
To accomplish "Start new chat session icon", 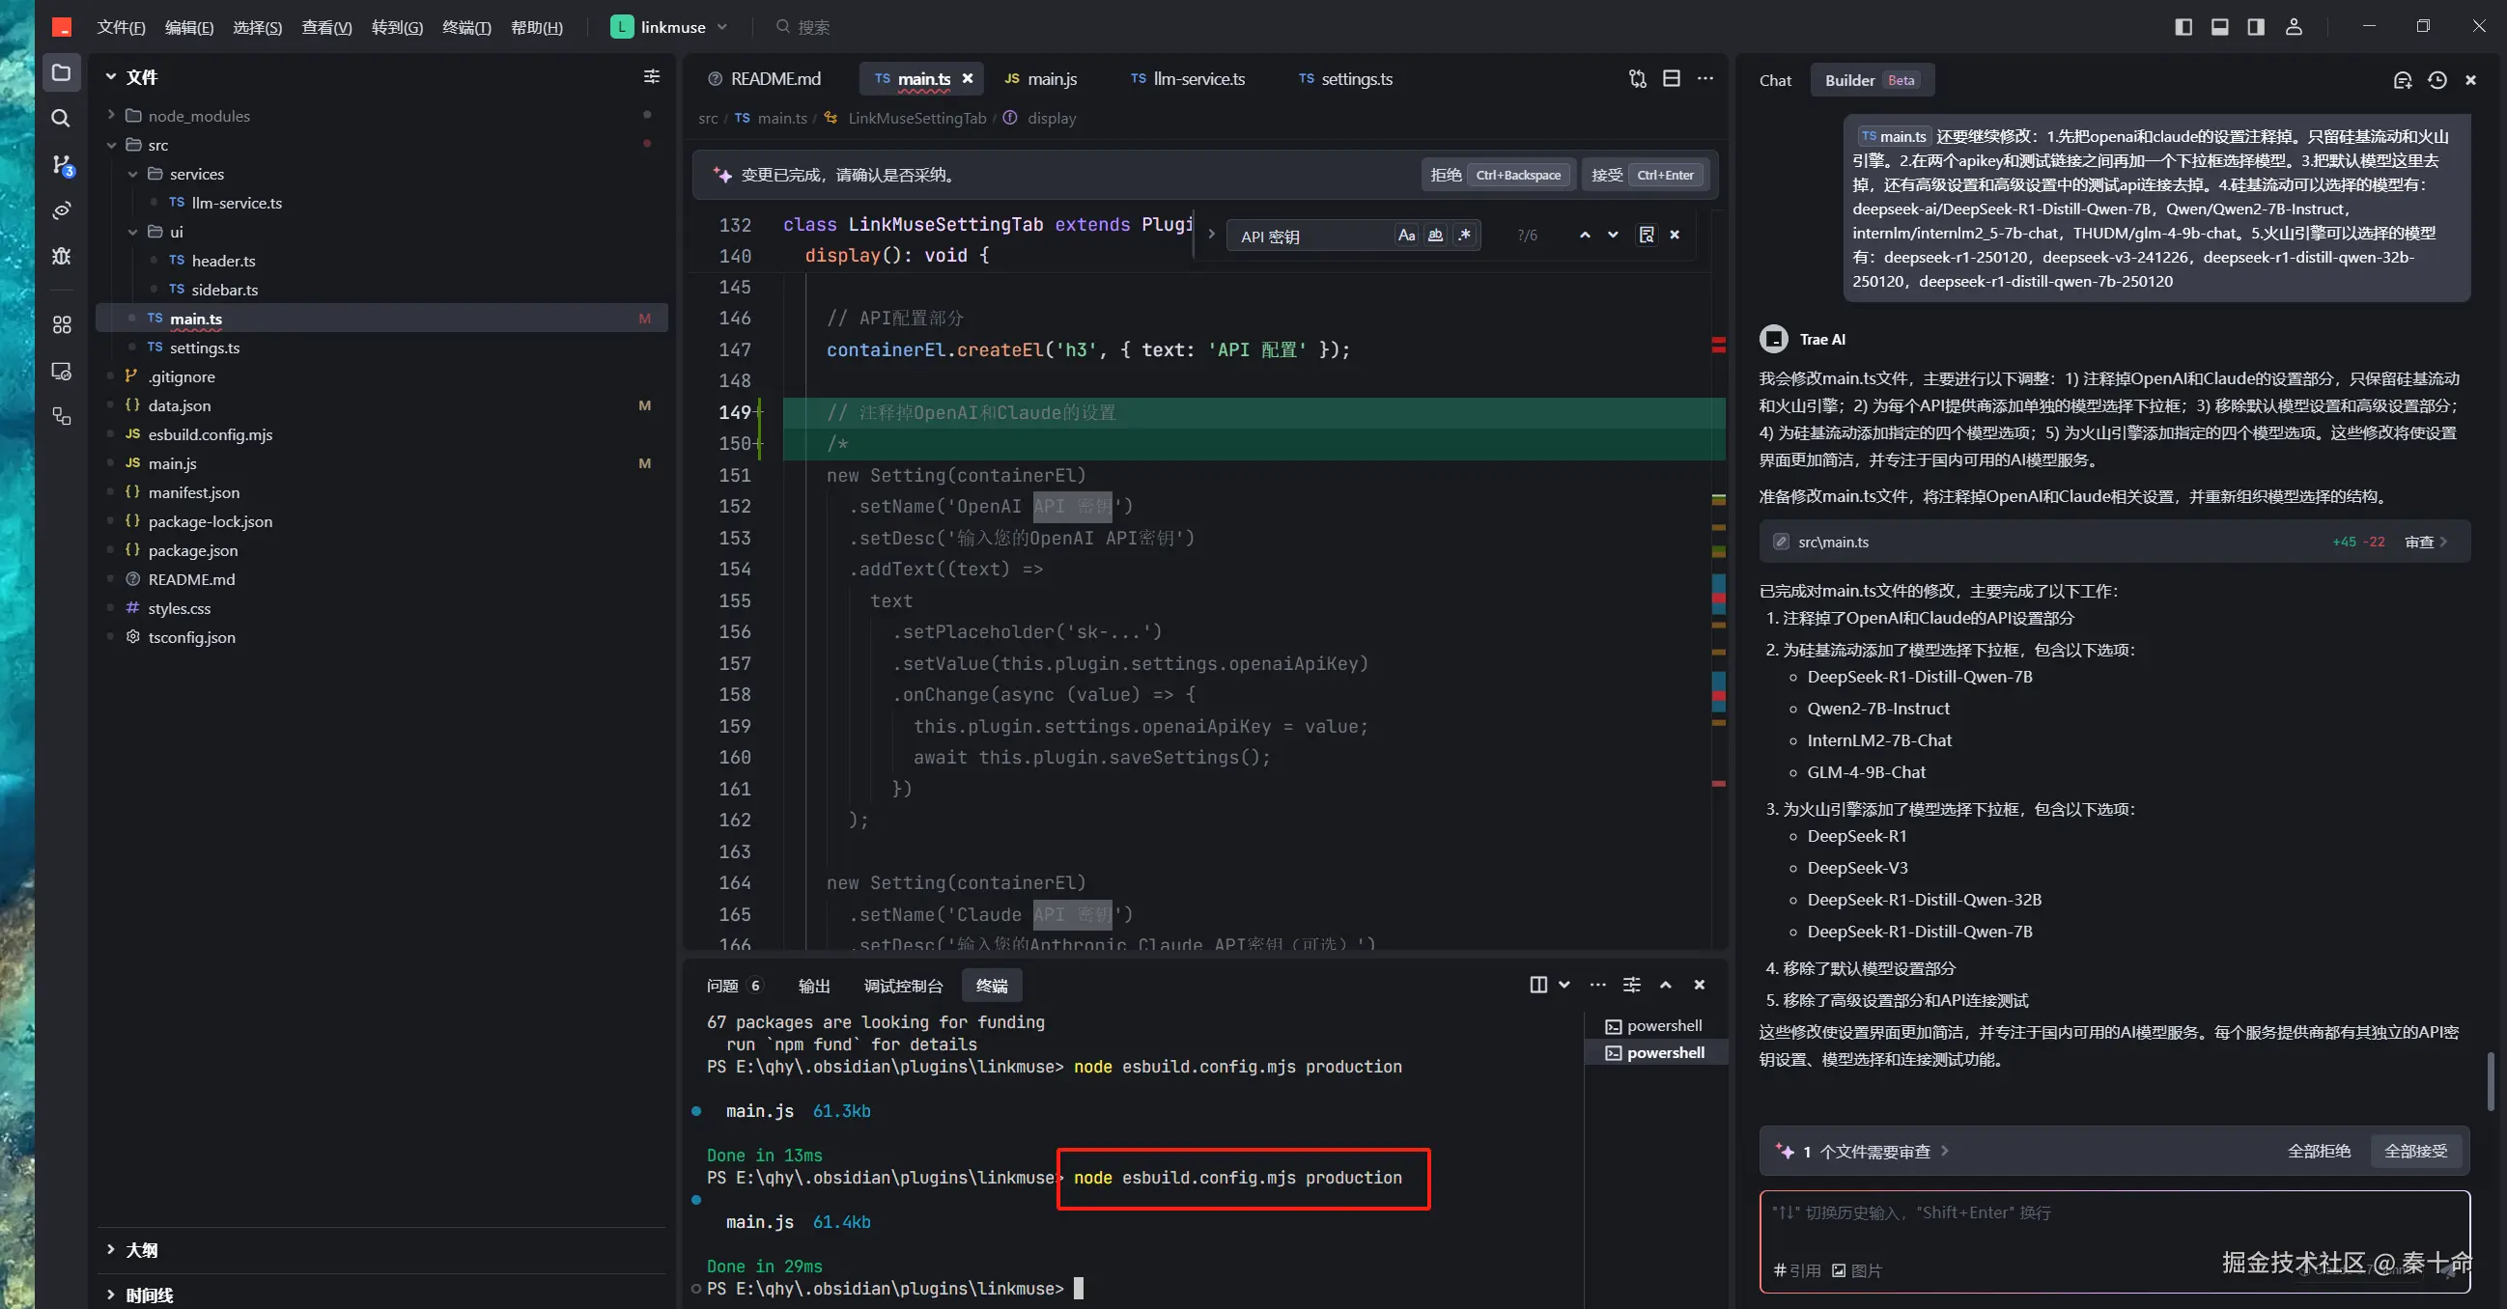I will click(x=2402, y=81).
